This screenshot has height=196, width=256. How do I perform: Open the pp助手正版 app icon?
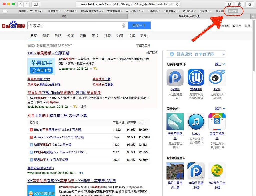click(x=196, y=171)
